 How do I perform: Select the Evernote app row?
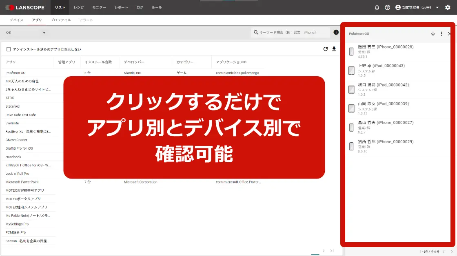click(12, 123)
